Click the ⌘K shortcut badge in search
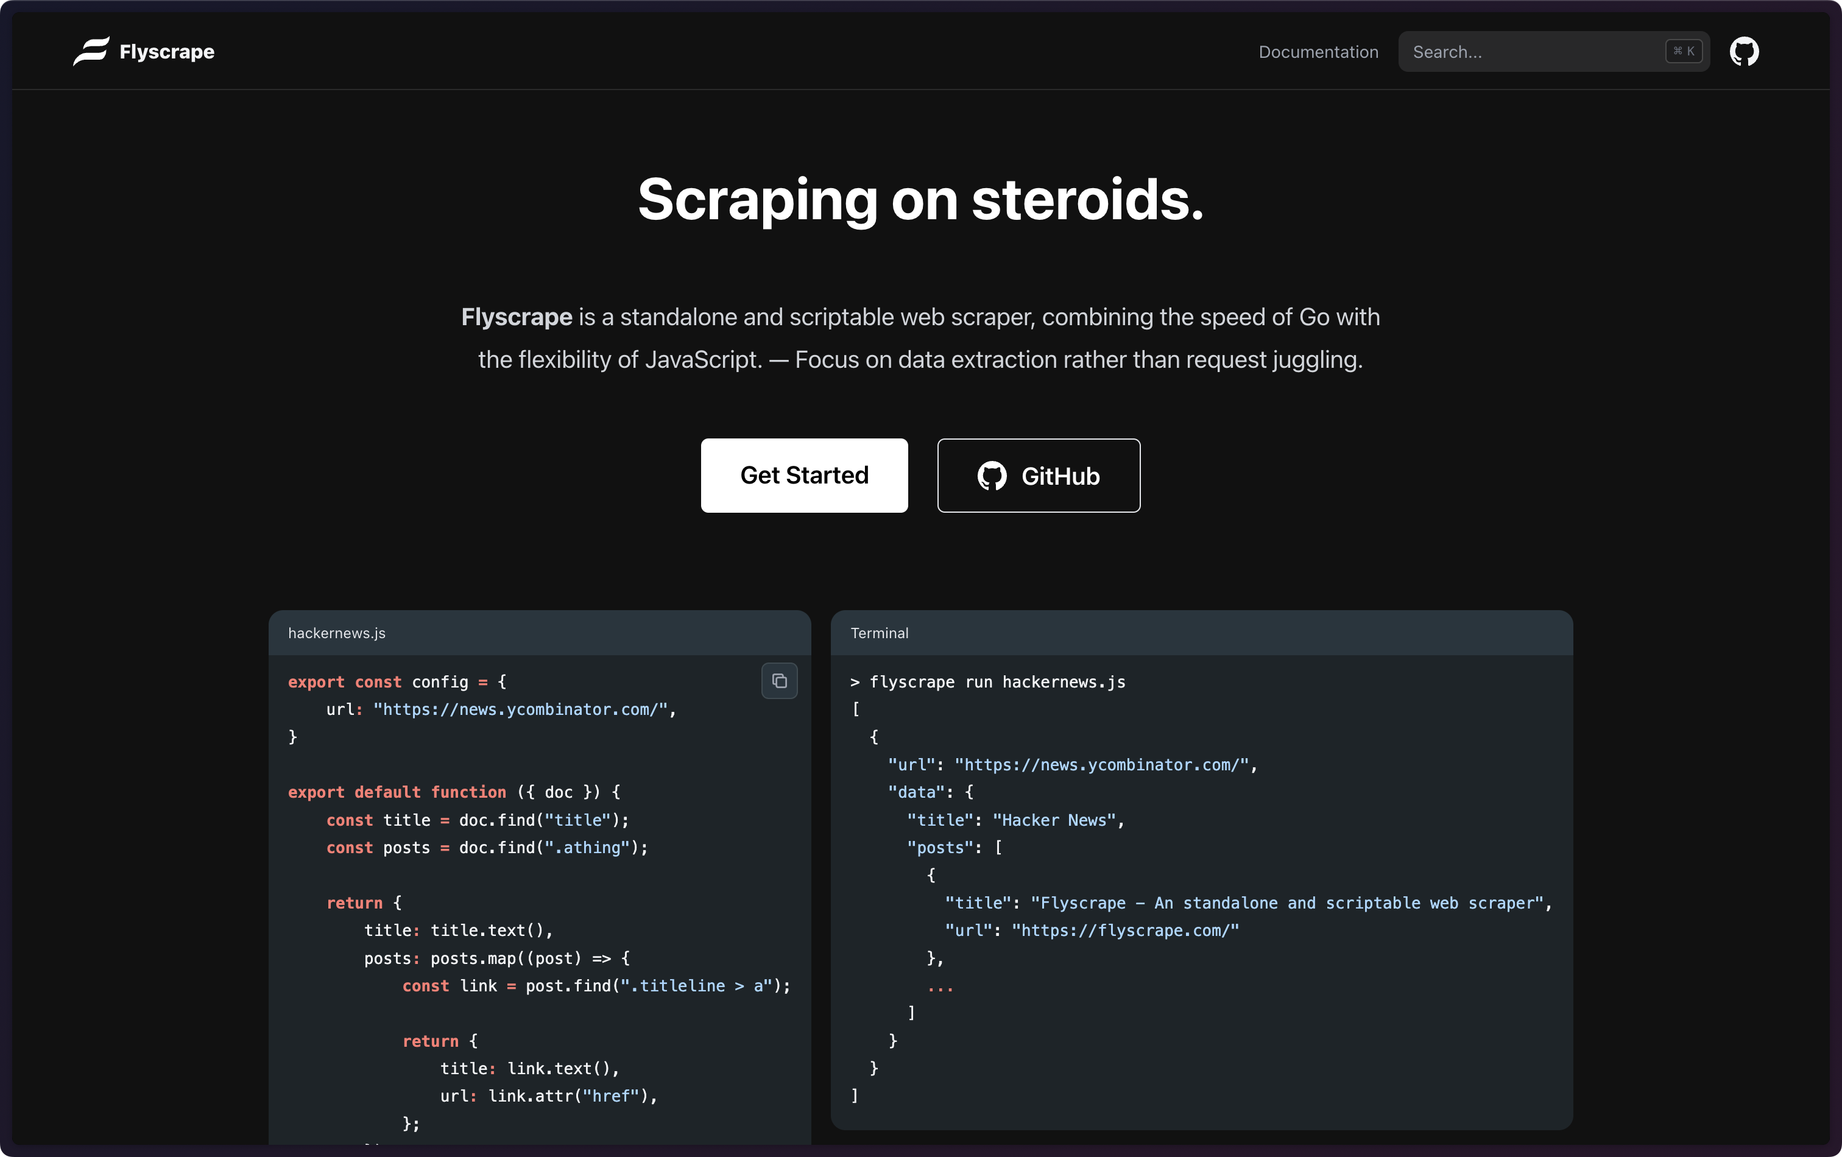1842x1157 pixels. pyautogui.click(x=1683, y=51)
